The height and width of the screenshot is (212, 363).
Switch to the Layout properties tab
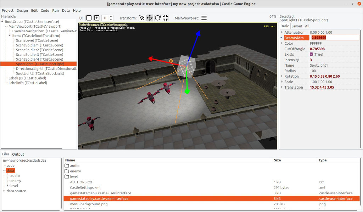297,26
